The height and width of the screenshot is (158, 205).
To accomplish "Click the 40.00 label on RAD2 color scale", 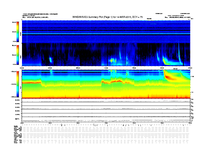I will tap(14, 22).
